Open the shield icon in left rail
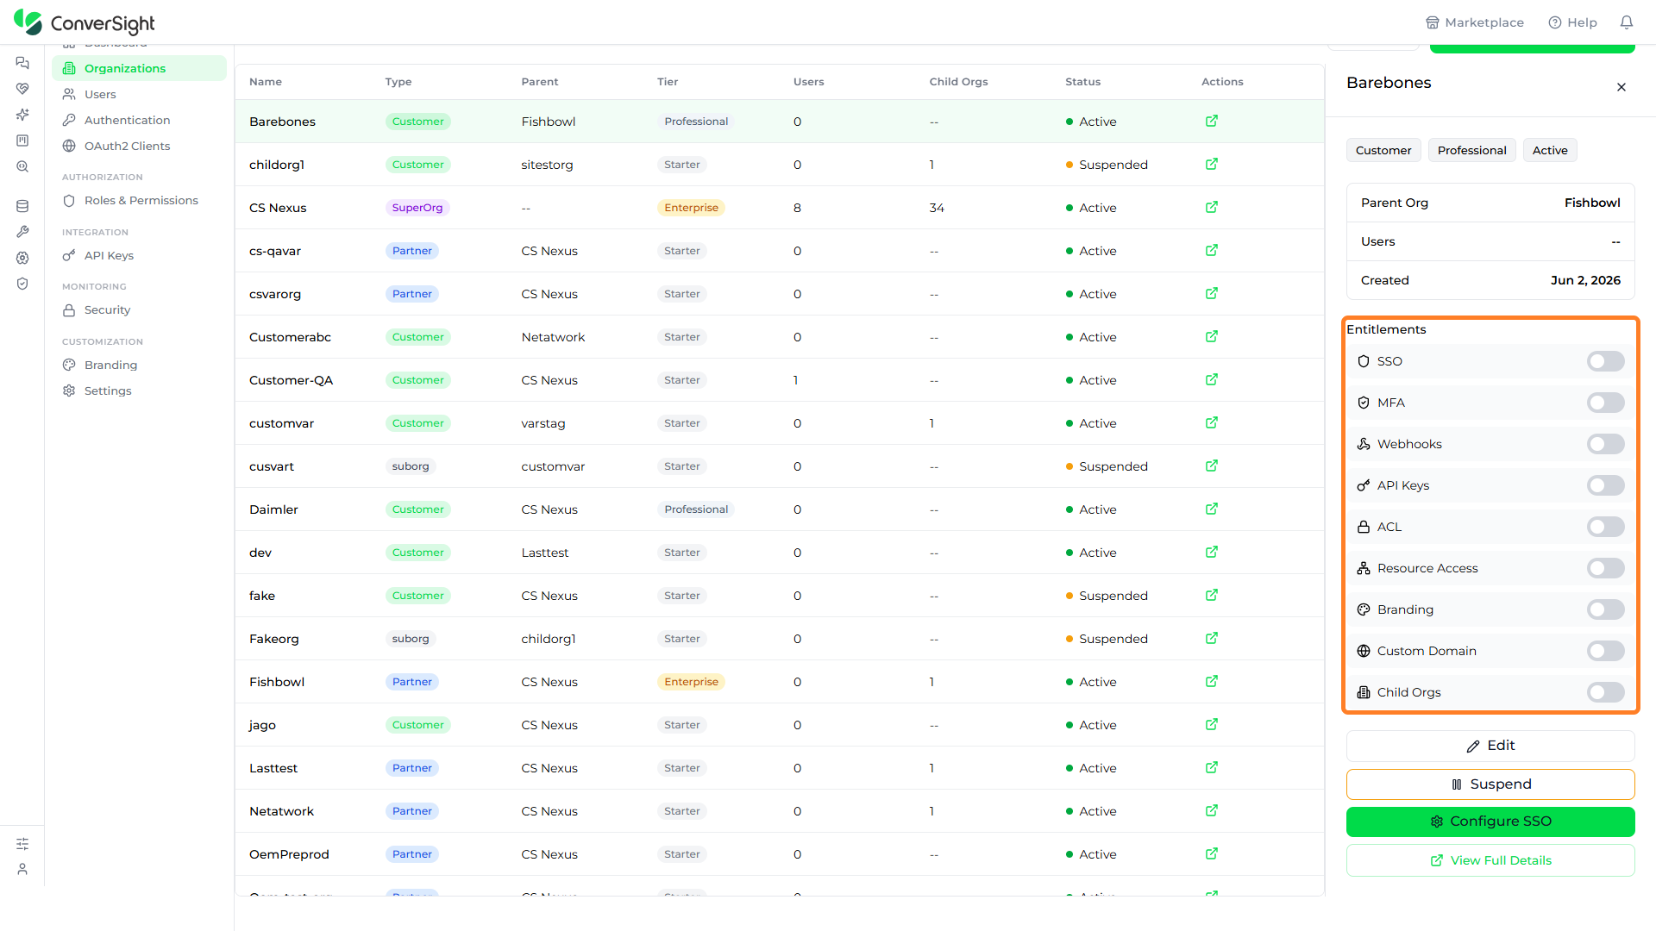This screenshot has height=931, width=1656. pos(22,284)
